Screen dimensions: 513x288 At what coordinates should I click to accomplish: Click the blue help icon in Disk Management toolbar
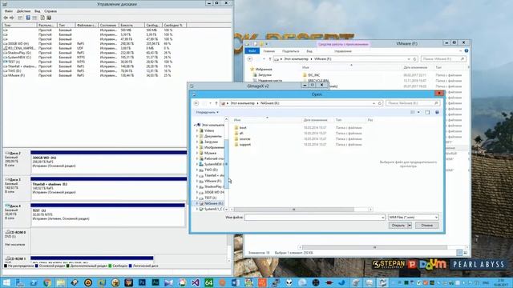click(x=28, y=18)
